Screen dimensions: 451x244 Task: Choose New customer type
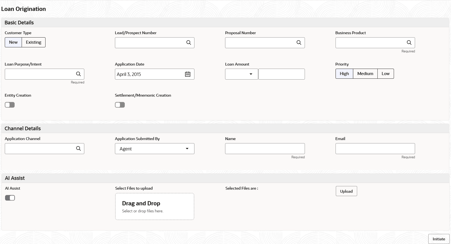(13, 42)
